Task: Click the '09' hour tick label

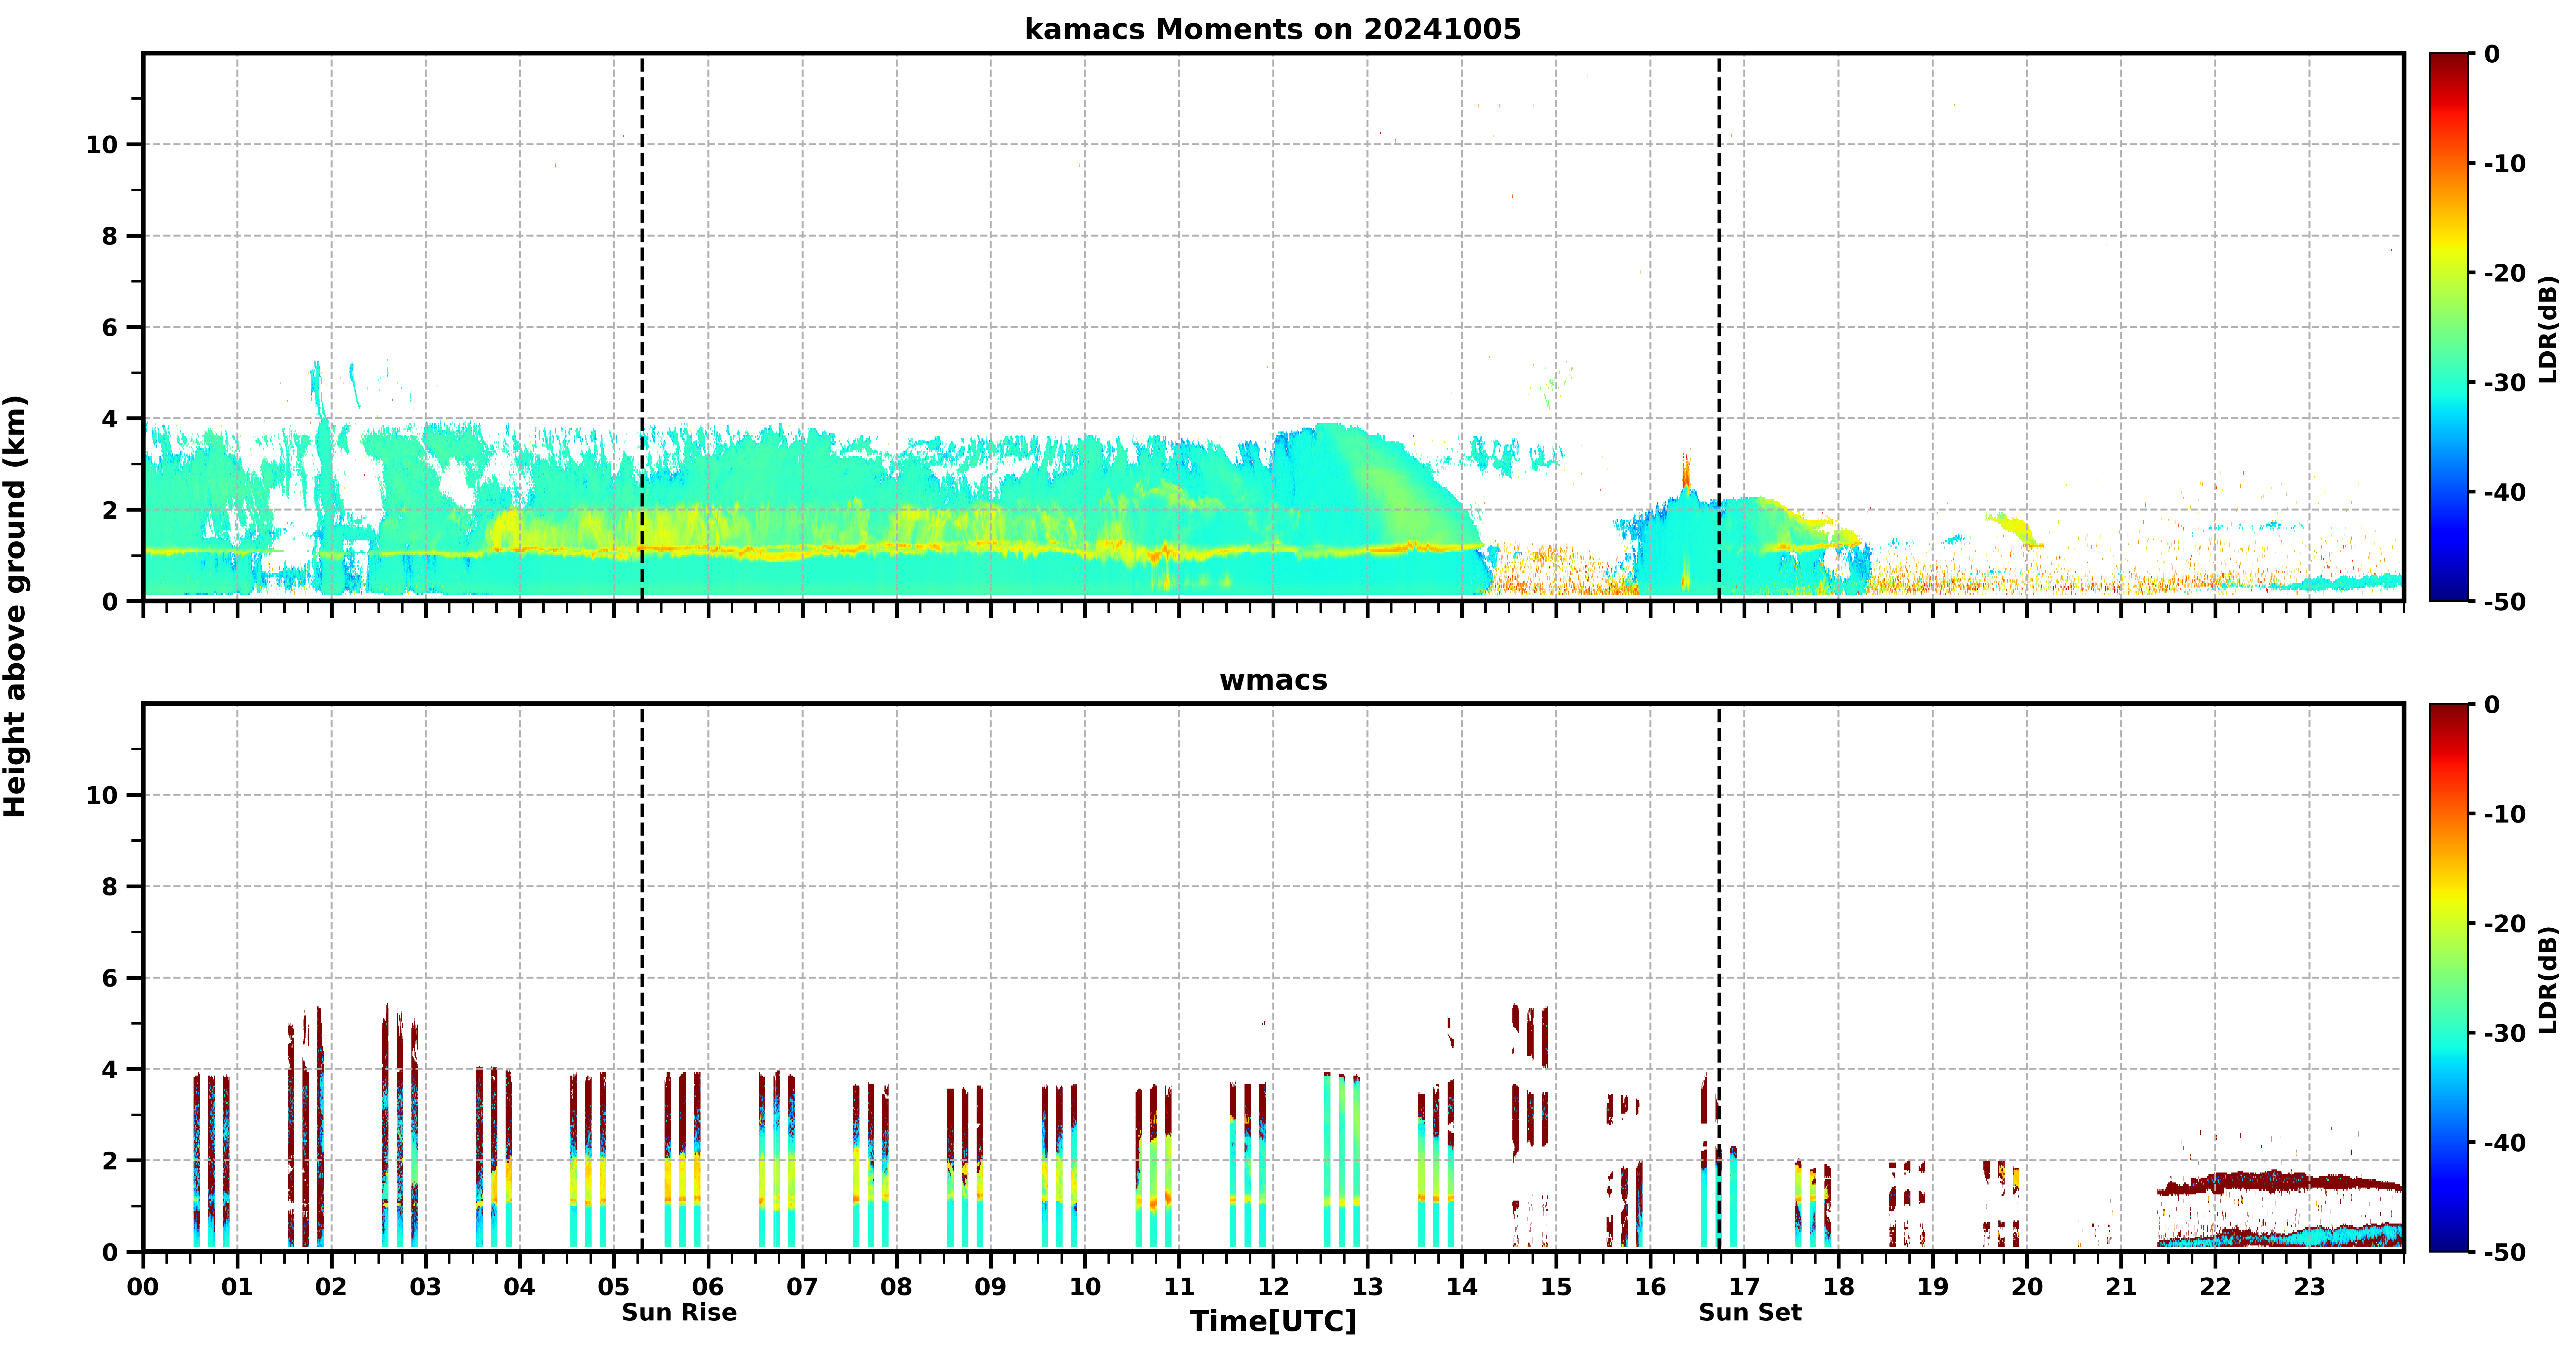Action: [x=991, y=1287]
